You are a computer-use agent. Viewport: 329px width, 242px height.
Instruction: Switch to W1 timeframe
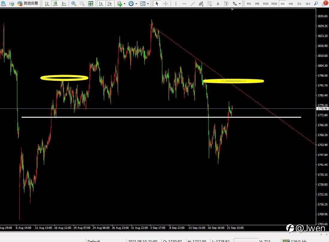308,4
